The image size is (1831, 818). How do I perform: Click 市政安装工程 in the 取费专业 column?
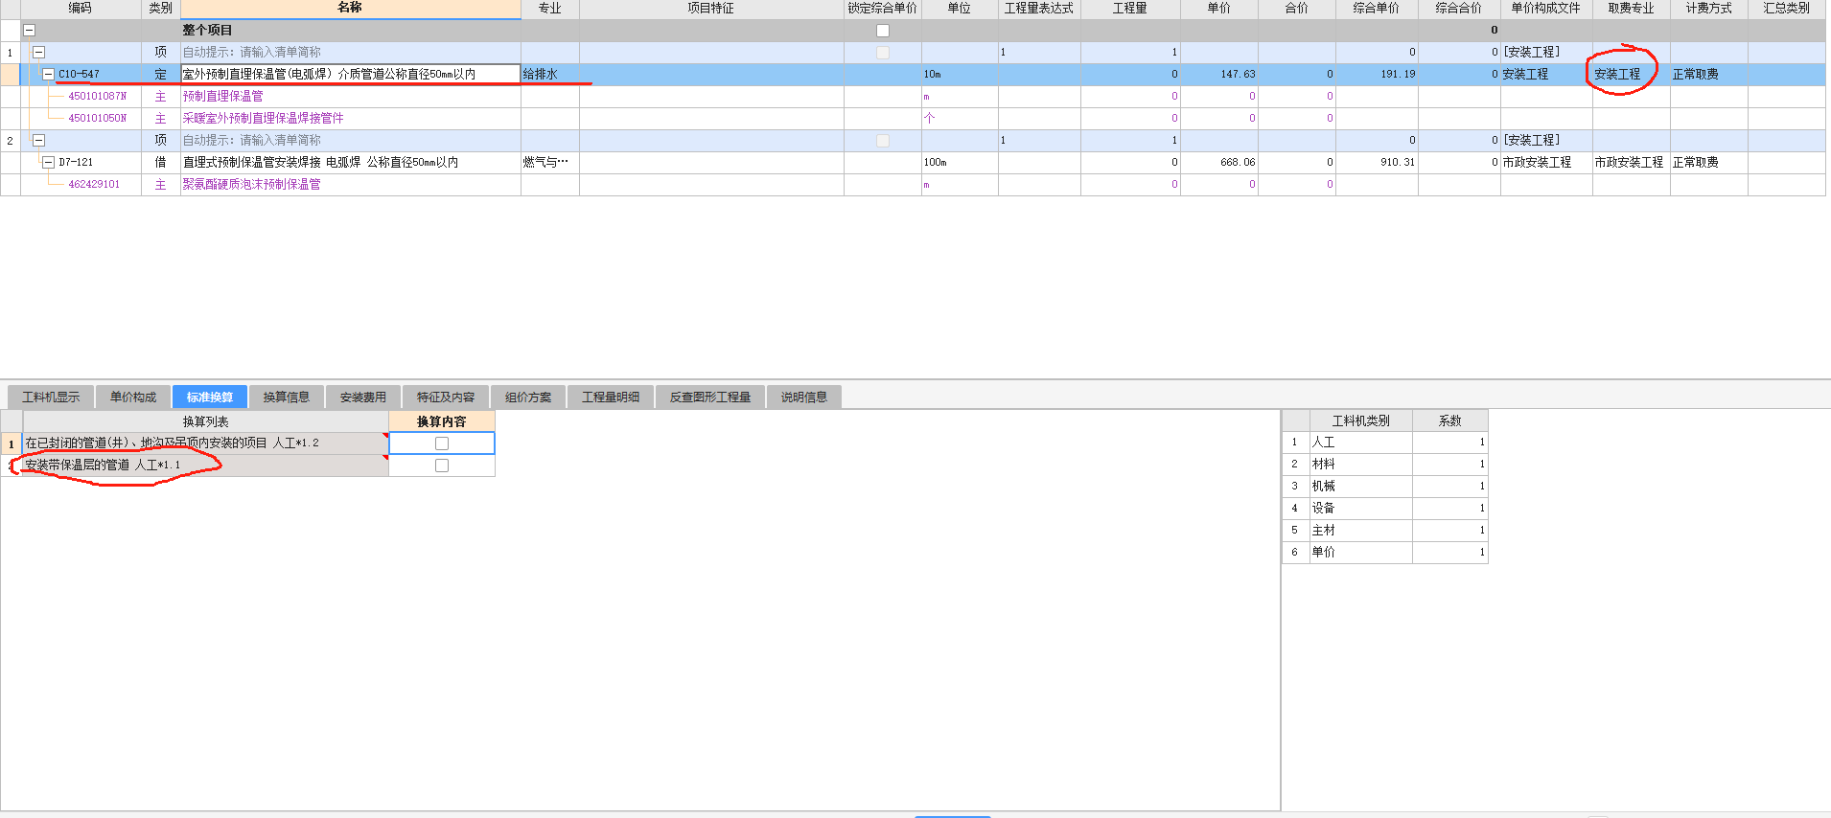click(x=1632, y=163)
